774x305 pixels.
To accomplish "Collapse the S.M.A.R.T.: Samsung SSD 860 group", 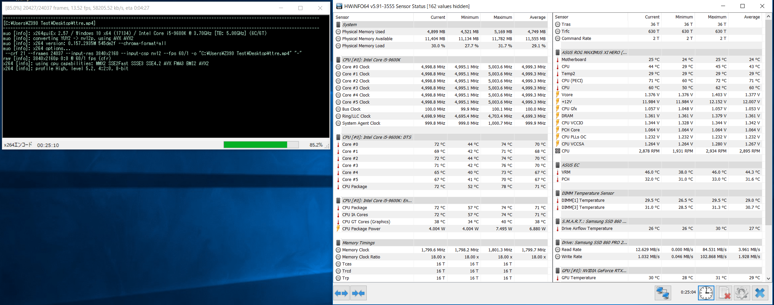I will tap(558, 221).
